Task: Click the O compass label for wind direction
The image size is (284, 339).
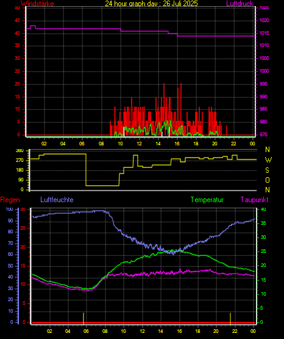Action: pos(268,180)
